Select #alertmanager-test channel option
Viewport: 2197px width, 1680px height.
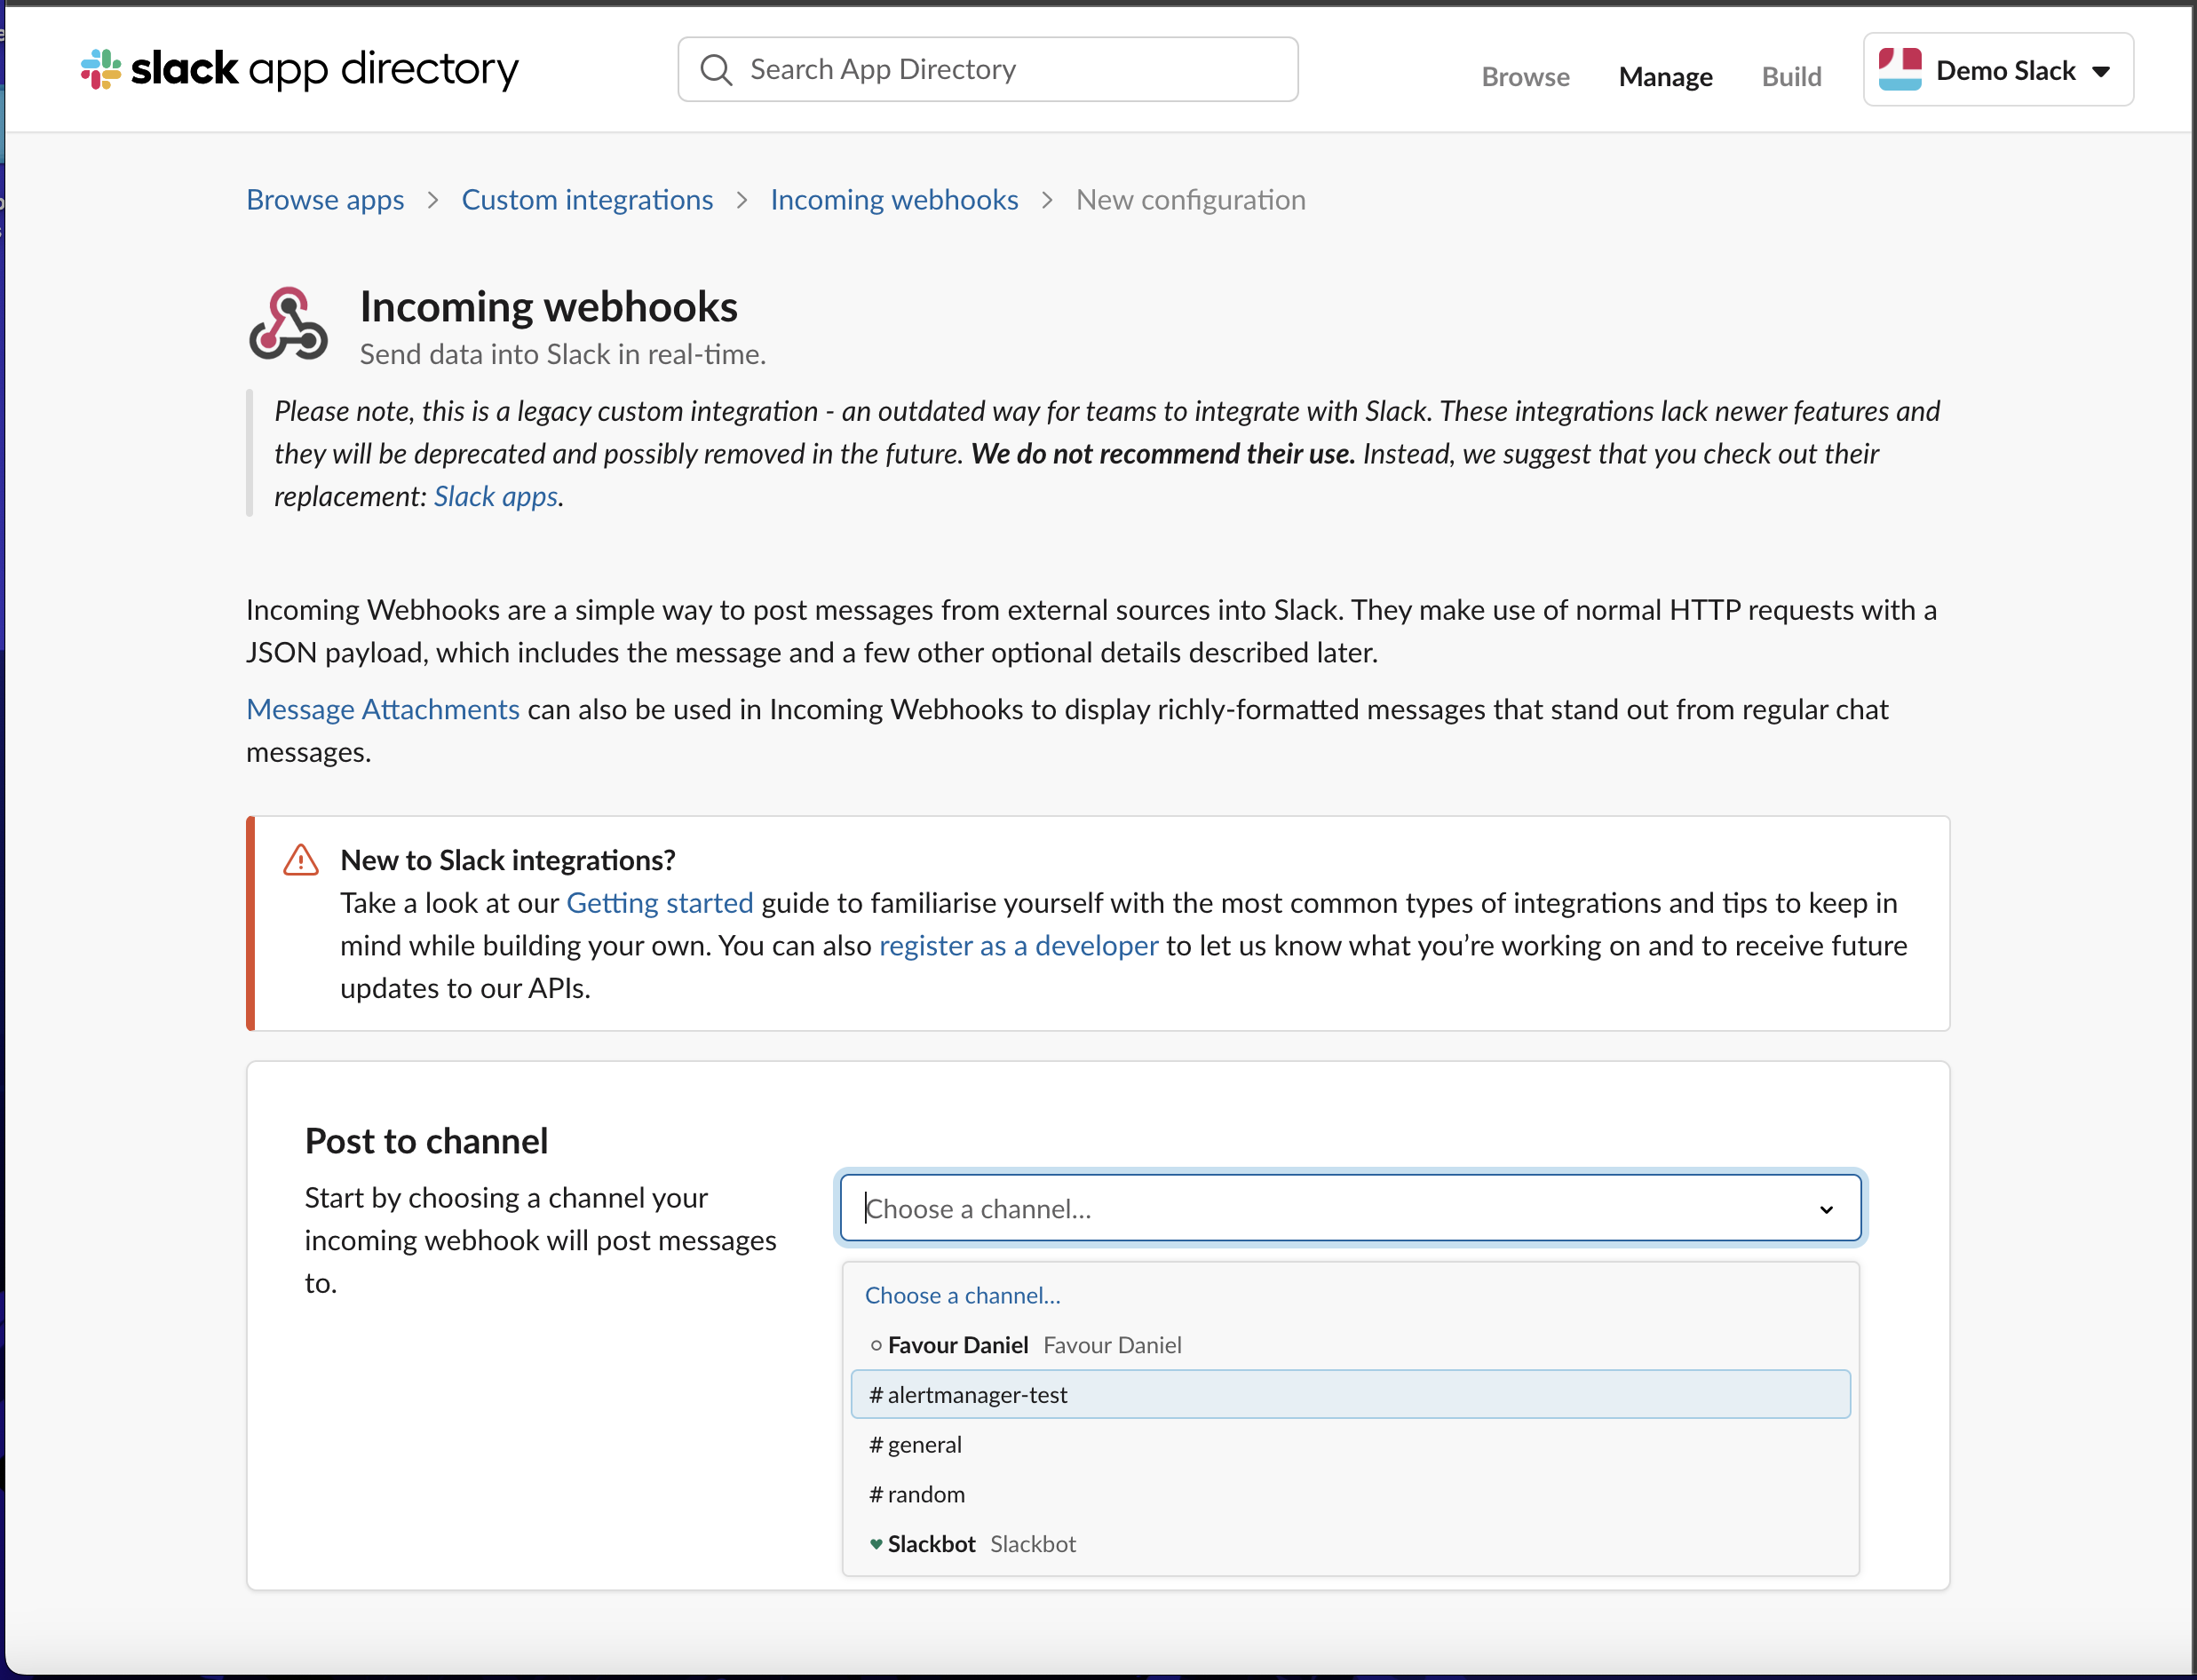point(1350,1394)
